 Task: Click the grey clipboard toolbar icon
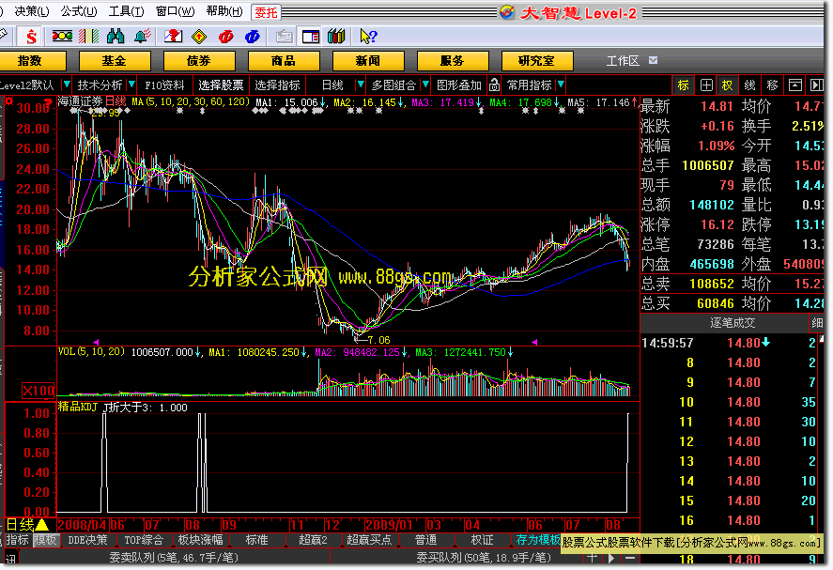[285, 36]
